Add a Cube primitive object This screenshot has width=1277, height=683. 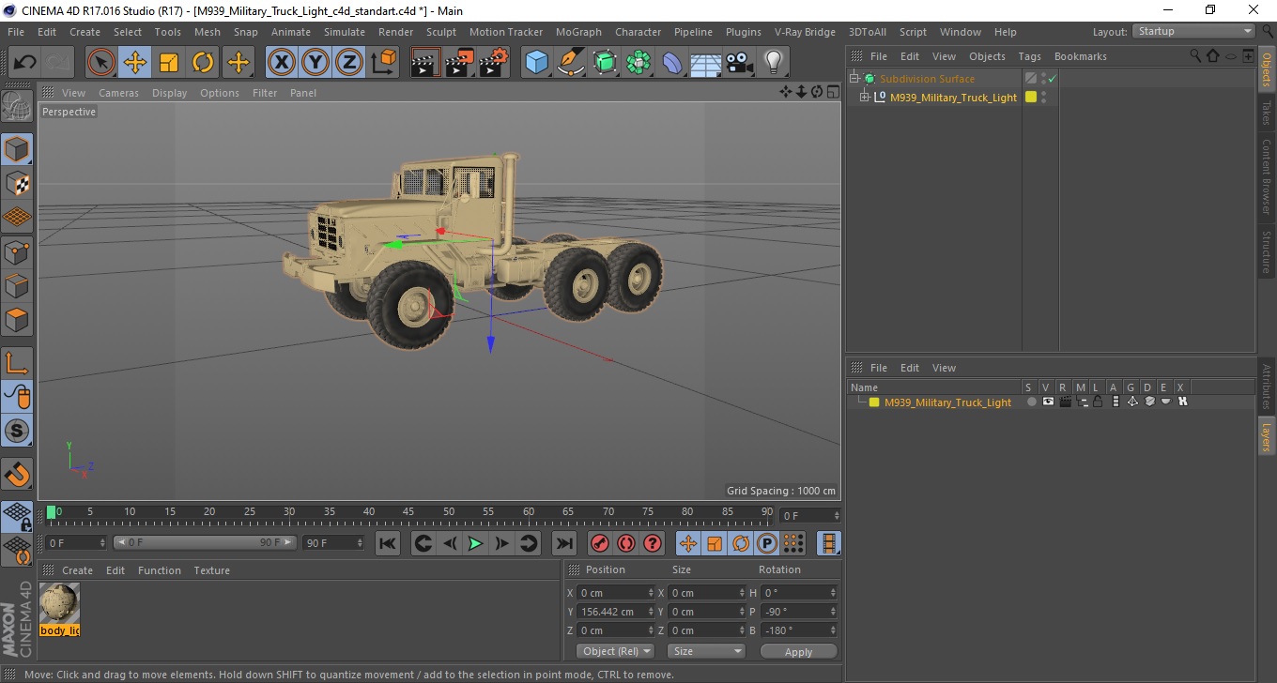(x=536, y=63)
